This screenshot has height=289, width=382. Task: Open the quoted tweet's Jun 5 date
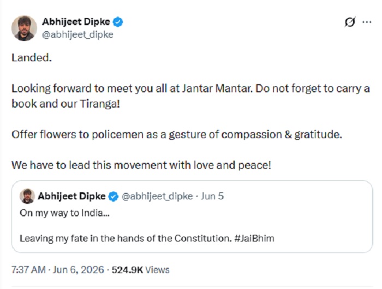212,196
